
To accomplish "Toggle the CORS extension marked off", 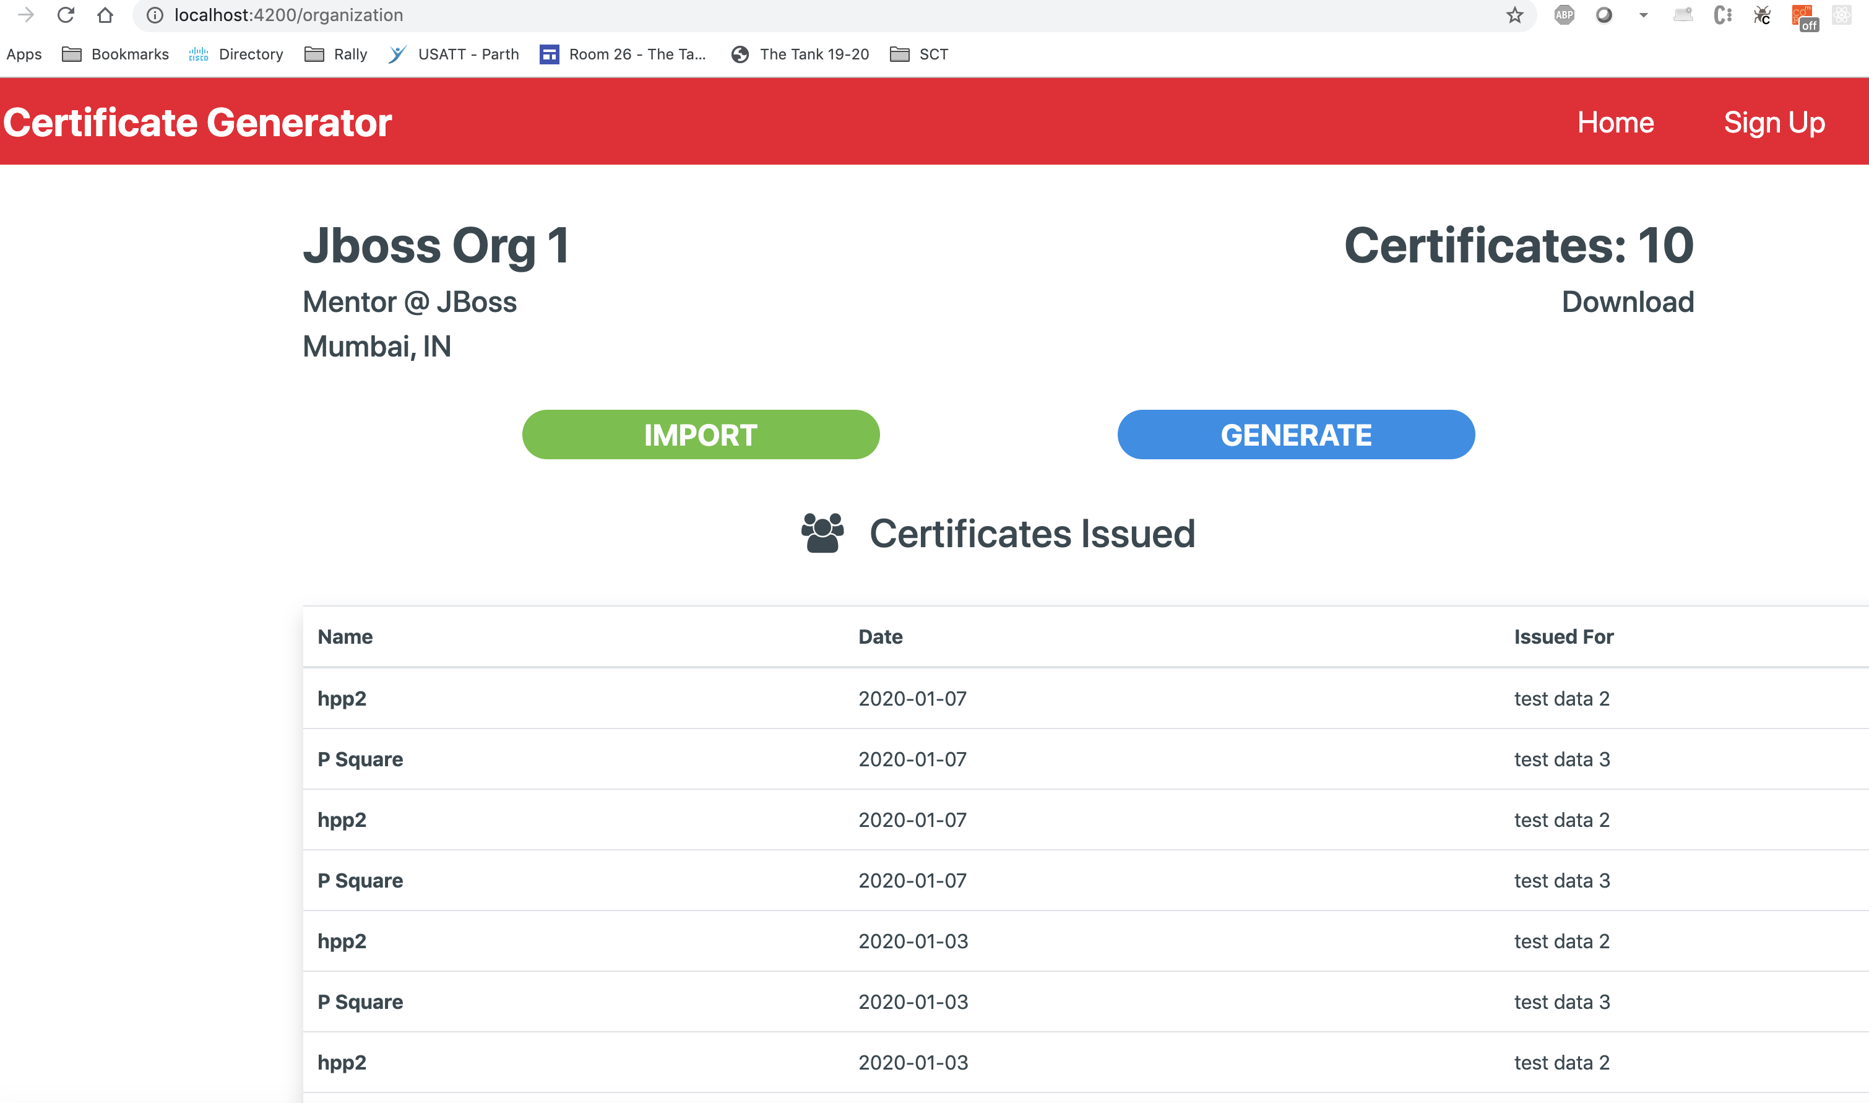I will point(1805,17).
